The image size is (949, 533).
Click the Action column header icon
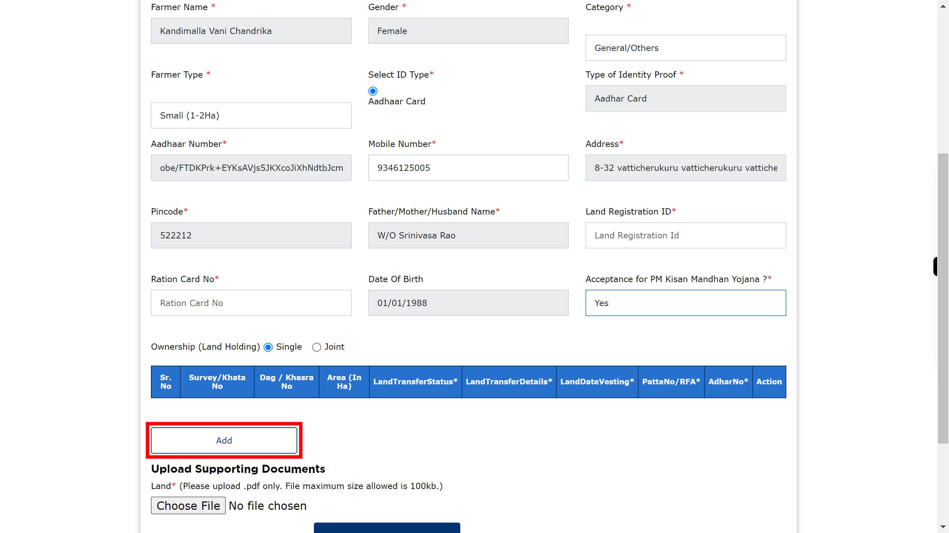[769, 382]
